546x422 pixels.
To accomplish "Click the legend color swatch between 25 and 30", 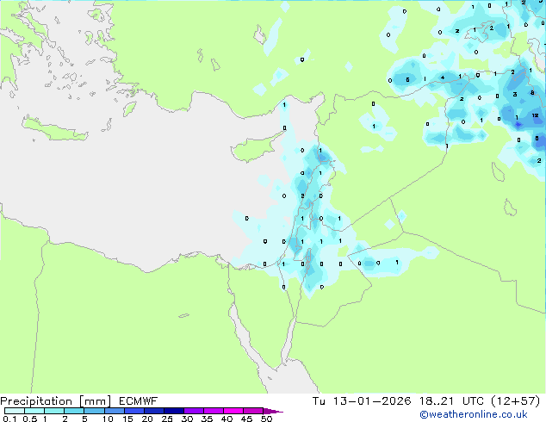I will (x=173, y=411).
